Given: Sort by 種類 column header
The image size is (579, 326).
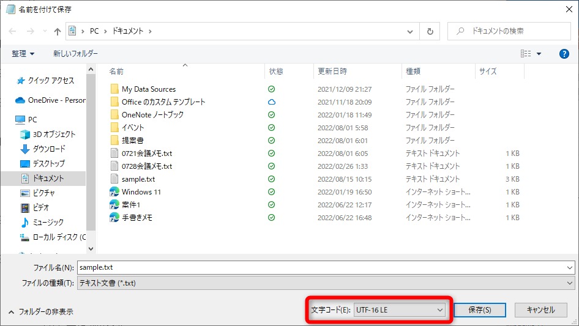Looking at the screenshot, I should click(413, 71).
